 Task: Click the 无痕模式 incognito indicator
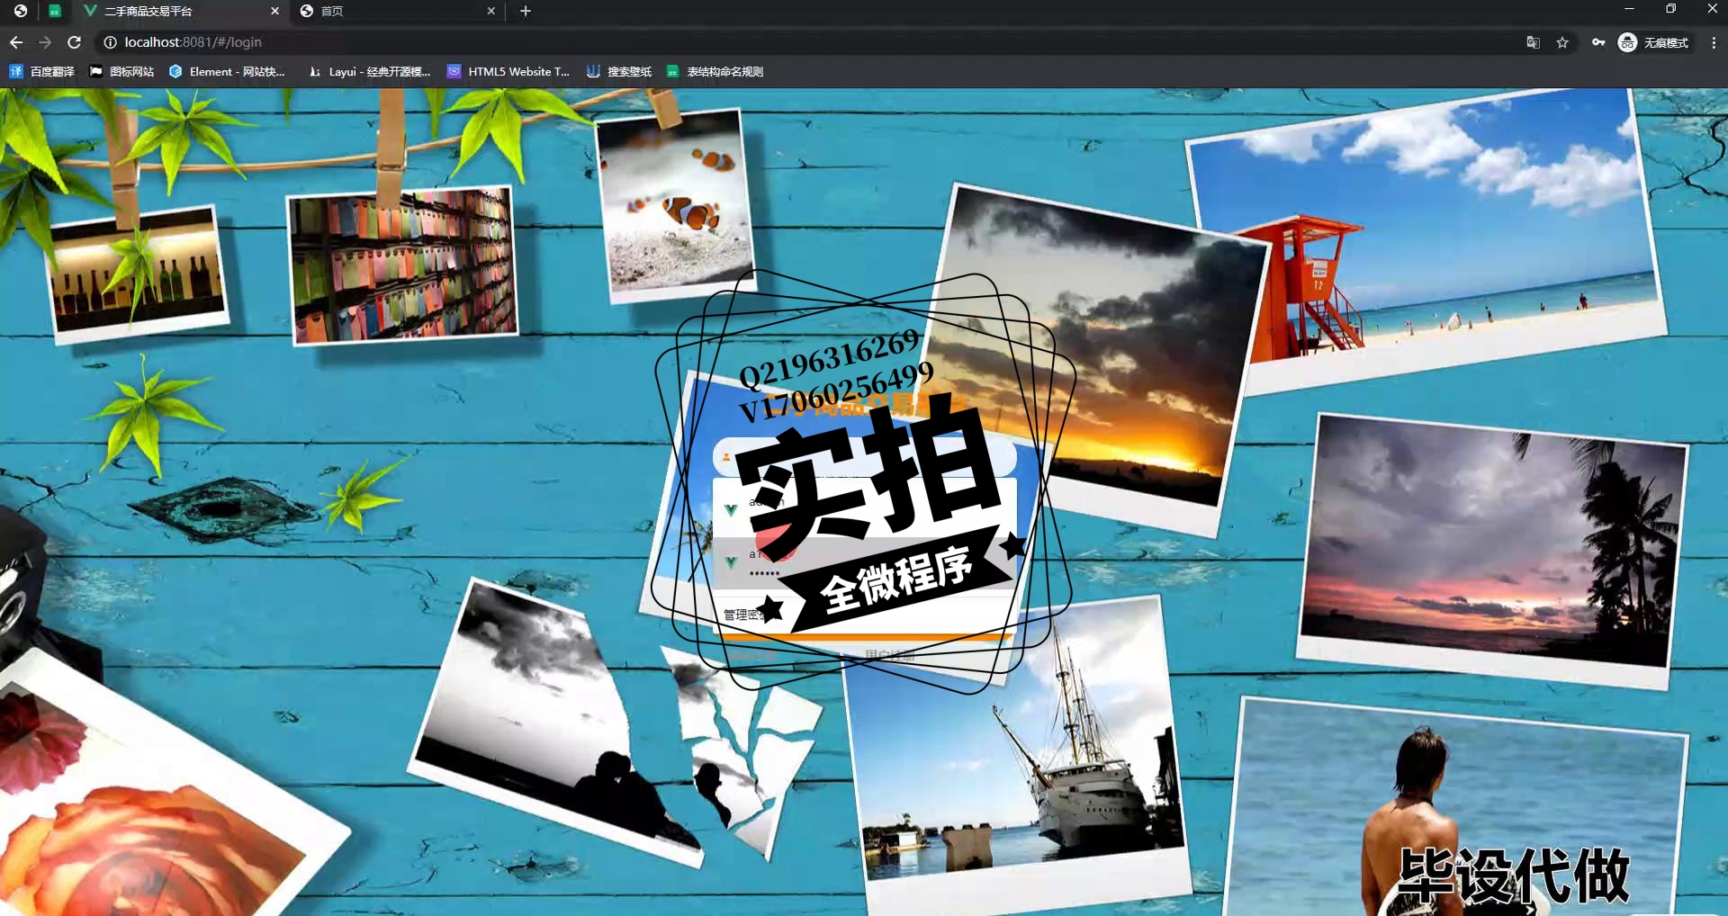(x=1654, y=42)
